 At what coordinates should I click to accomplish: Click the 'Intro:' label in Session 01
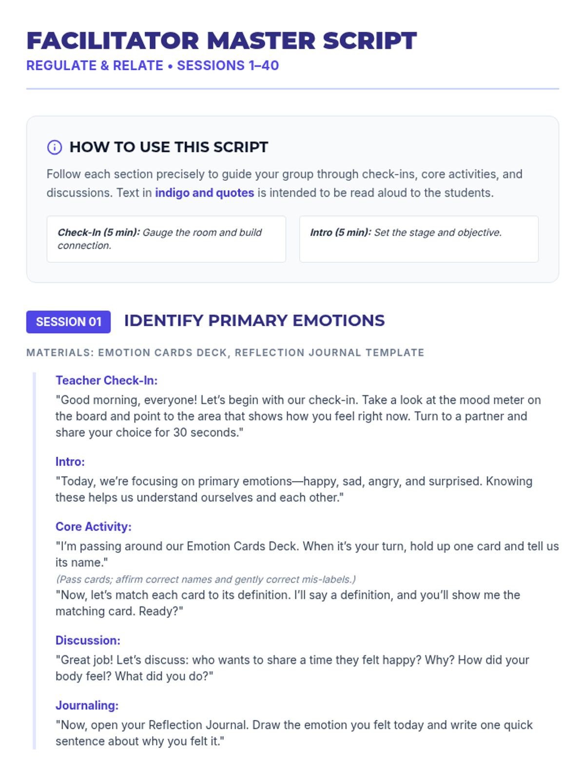[70, 462]
